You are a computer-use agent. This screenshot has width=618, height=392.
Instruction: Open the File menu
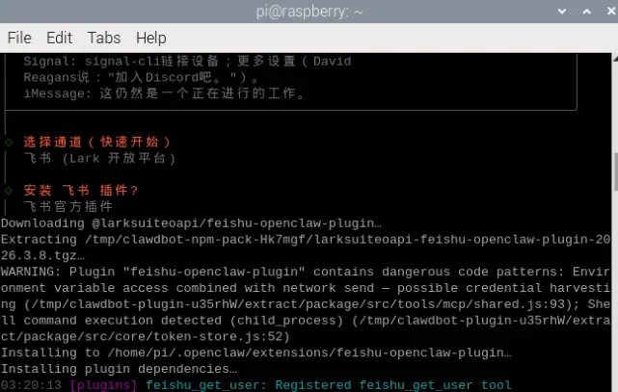click(19, 38)
